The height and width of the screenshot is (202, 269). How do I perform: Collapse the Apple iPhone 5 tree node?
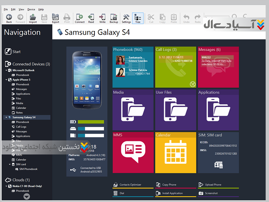coord(6,80)
